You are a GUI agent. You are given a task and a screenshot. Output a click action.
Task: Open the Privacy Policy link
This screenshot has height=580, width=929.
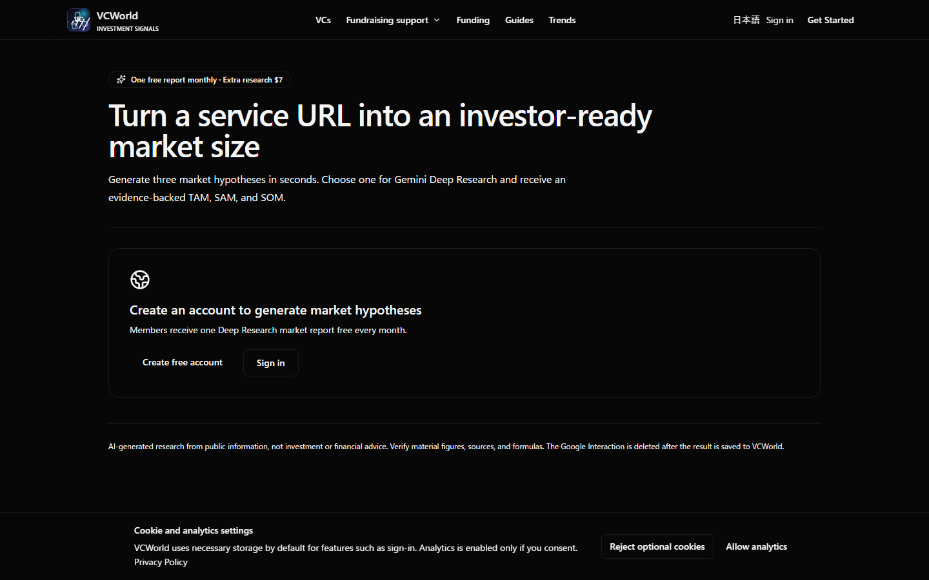(x=161, y=562)
